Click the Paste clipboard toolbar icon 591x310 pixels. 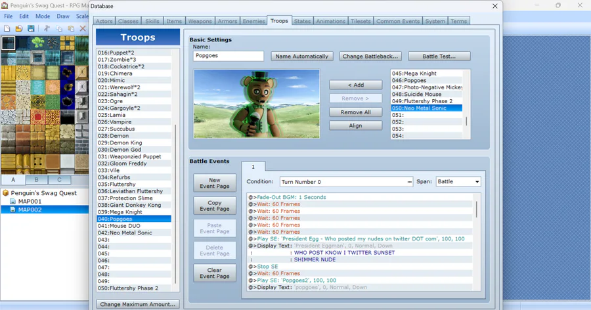(71, 29)
